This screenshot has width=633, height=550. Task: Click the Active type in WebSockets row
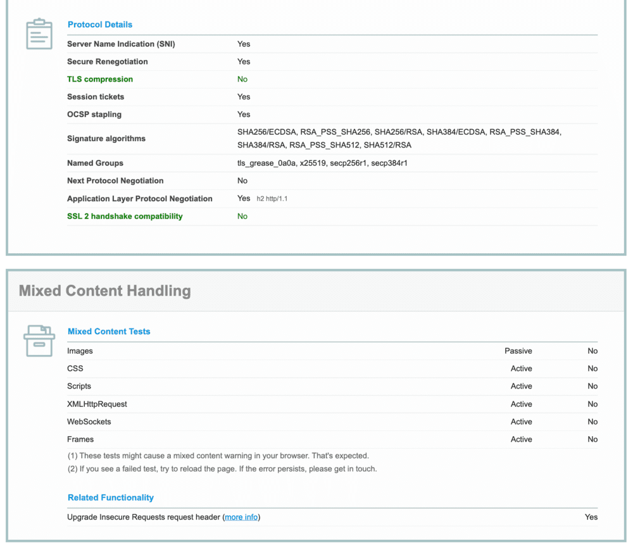[x=521, y=422]
